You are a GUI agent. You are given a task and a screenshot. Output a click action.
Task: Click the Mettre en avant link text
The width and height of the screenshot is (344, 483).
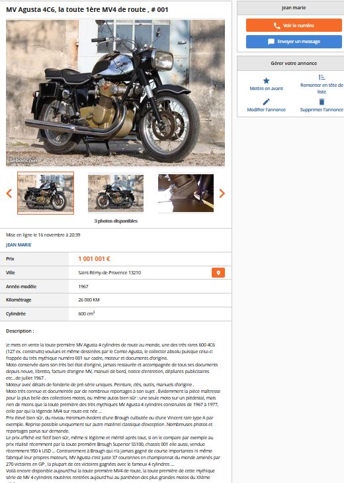pos(266,88)
